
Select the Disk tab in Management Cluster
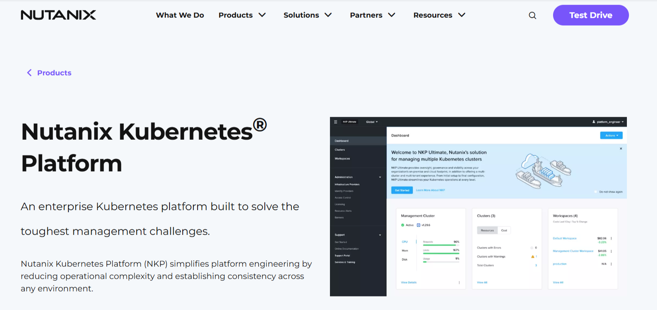pyautogui.click(x=405, y=259)
